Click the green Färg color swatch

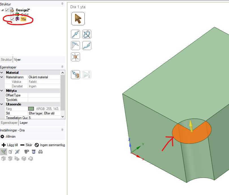pyautogui.click(x=31, y=109)
